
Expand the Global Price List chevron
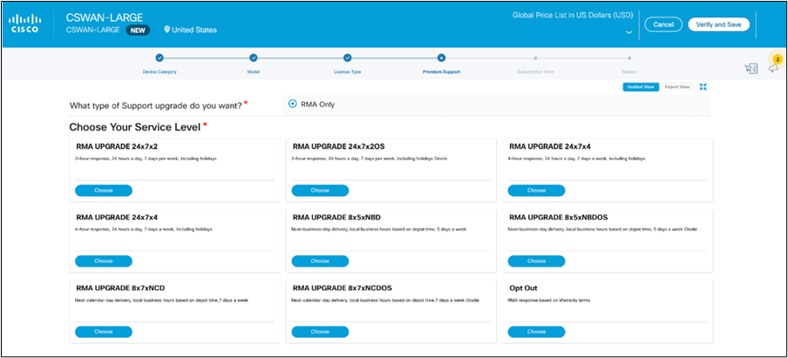628,32
